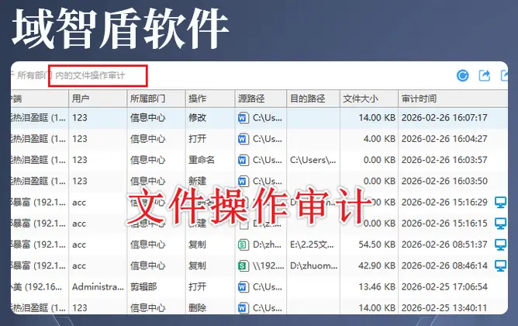Image resolution: width=518 pixels, height=326 pixels.
Task: Sort by 所属部门 column header
Action: point(157,99)
